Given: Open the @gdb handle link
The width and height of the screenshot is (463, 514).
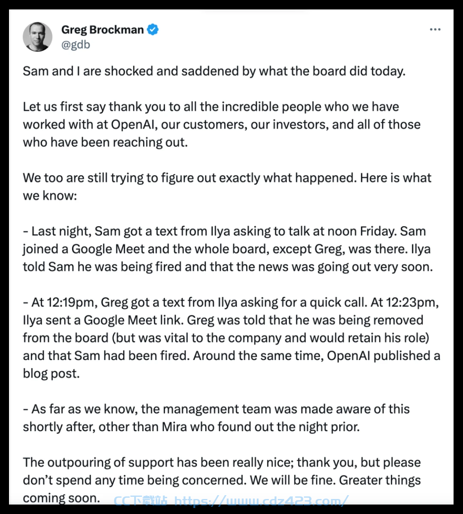Looking at the screenshot, I should (75, 44).
